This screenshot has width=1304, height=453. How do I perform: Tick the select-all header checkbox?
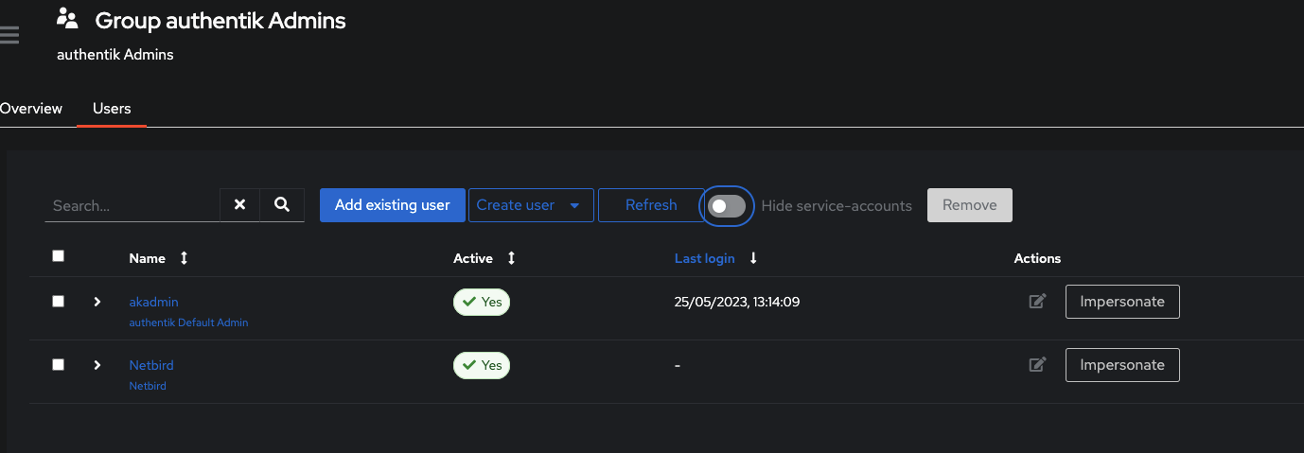[x=59, y=255]
